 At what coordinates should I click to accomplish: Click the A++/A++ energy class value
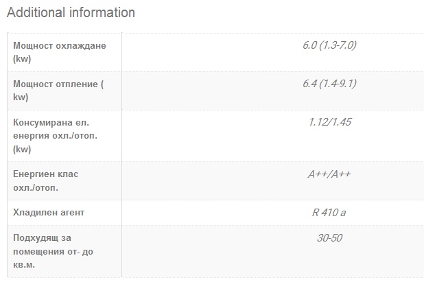coord(329,174)
